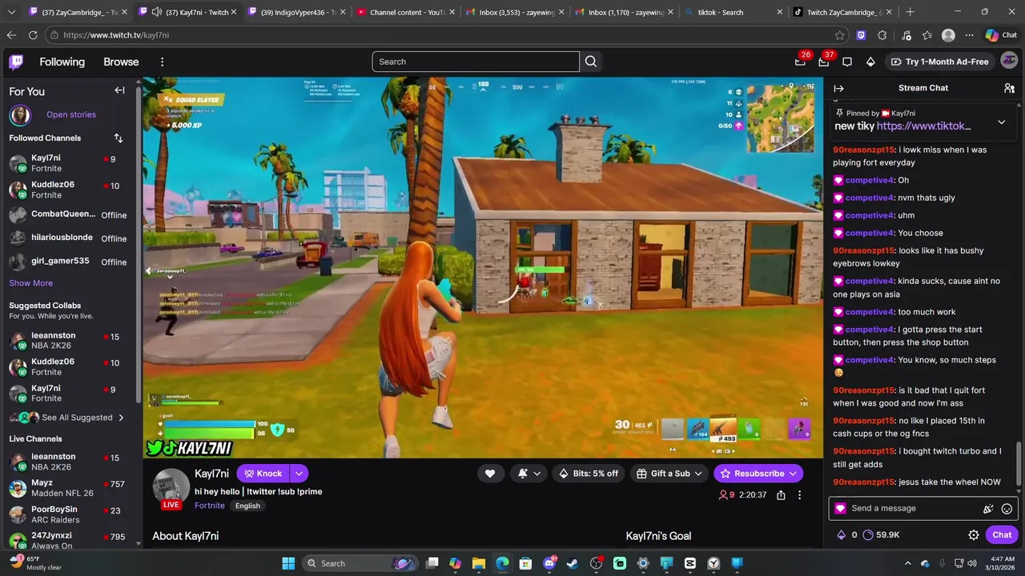Open Copilot Chat in browser toolbar
The height and width of the screenshot is (576, 1025).
tap(1001, 35)
